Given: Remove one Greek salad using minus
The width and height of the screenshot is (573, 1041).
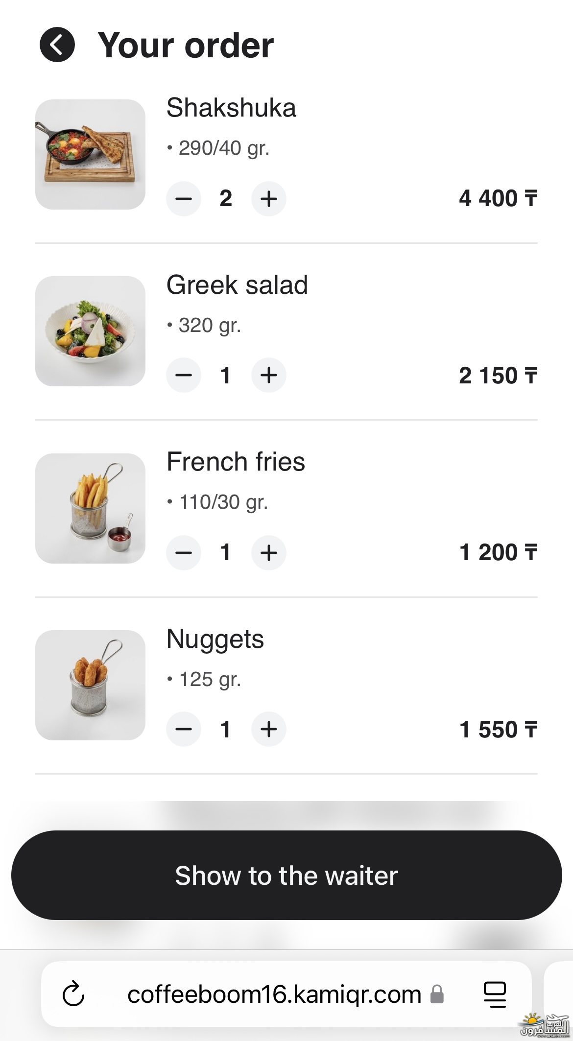Looking at the screenshot, I should (184, 376).
